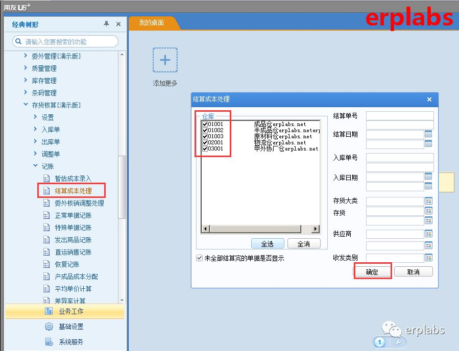The image size is (459, 351).
Task: Toggle 未全部结算完的单据是否显示 checkbox
Action: click(199, 258)
